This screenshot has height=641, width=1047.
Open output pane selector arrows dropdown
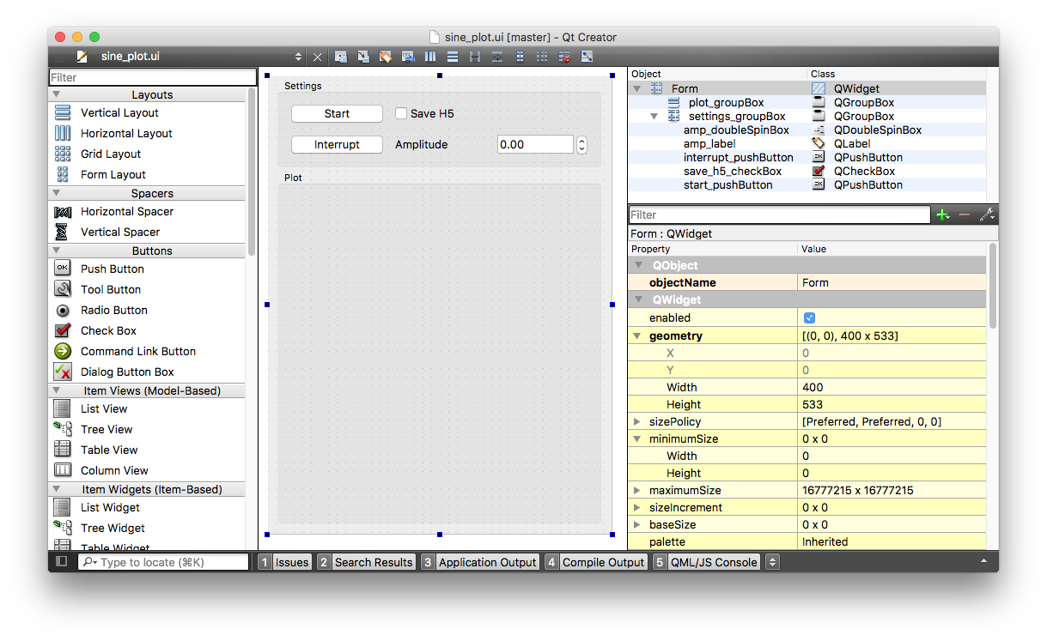pyautogui.click(x=772, y=562)
